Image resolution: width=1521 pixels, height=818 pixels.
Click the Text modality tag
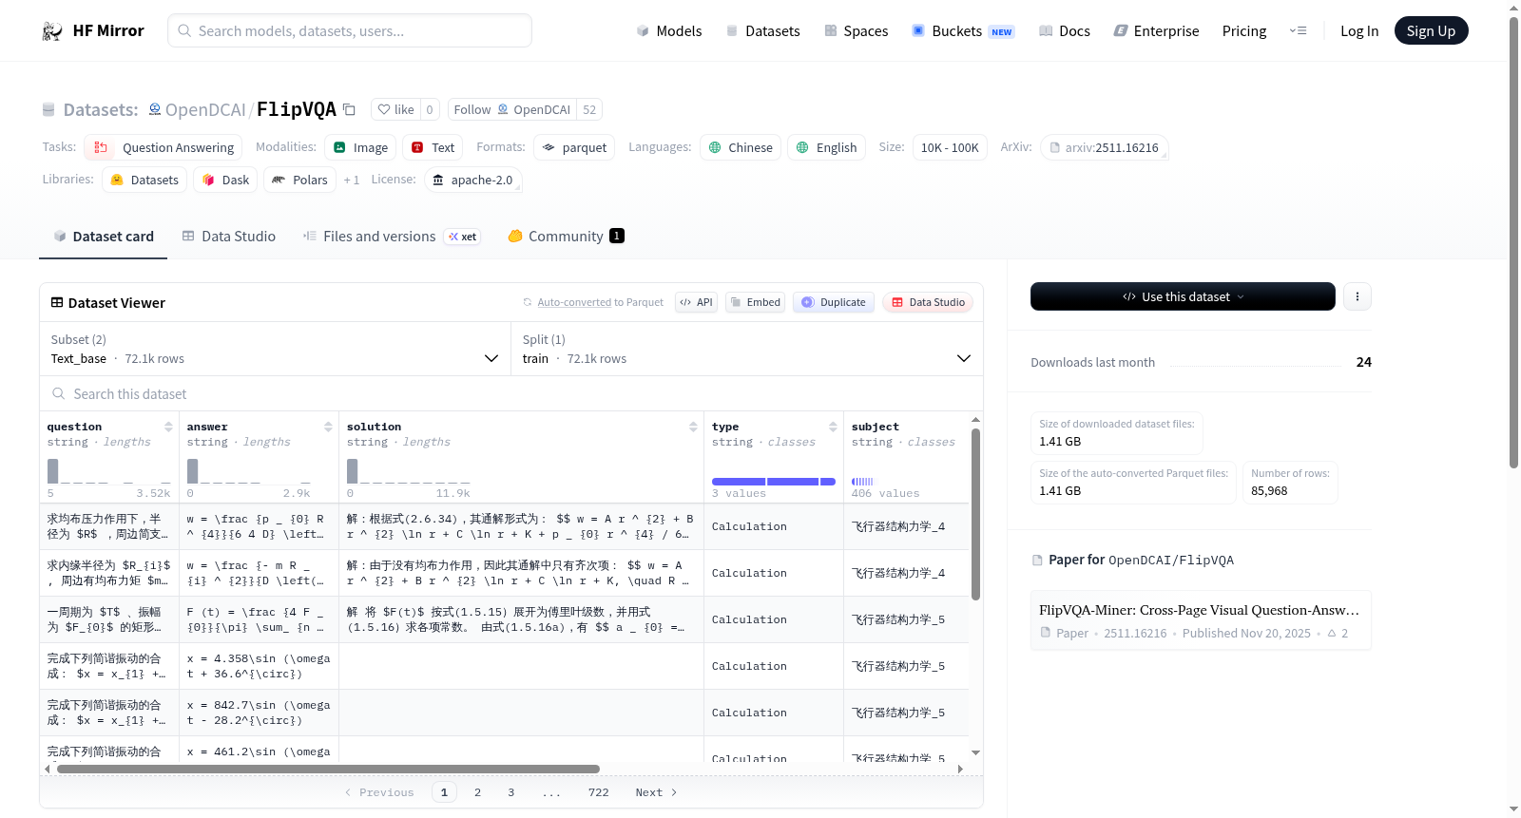tap(433, 147)
